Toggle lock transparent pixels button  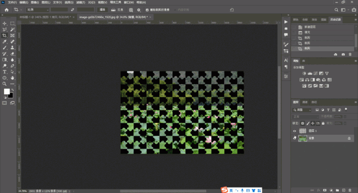tap(303, 123)
